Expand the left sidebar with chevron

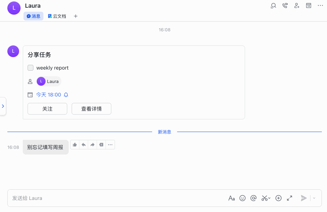[x=3, y=106]
